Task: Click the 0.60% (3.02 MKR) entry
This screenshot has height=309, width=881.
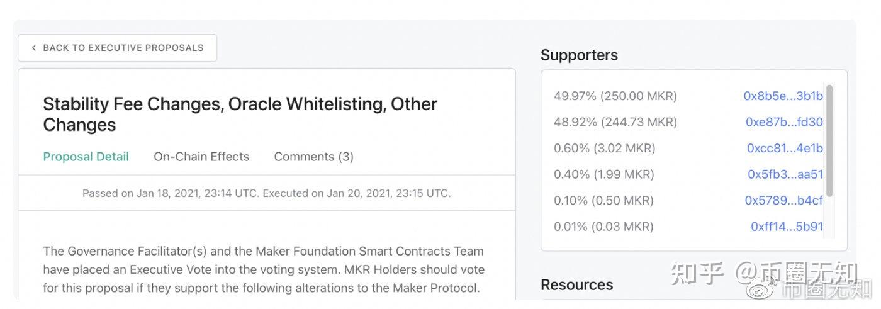Action: click(604, 149)
